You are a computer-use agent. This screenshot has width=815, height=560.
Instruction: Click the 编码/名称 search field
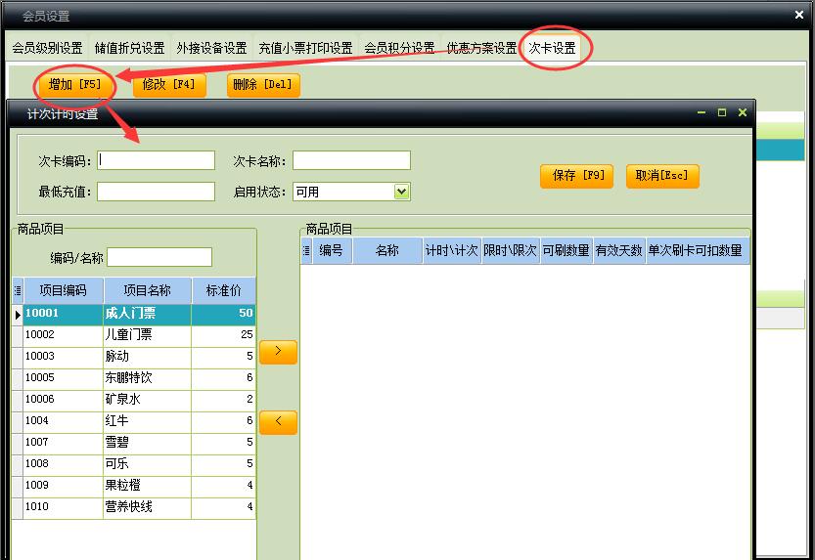click(x=159, y=257)
